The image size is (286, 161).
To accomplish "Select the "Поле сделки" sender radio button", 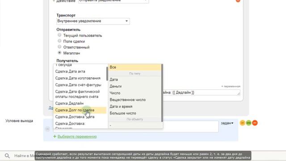I will [59, 41].
